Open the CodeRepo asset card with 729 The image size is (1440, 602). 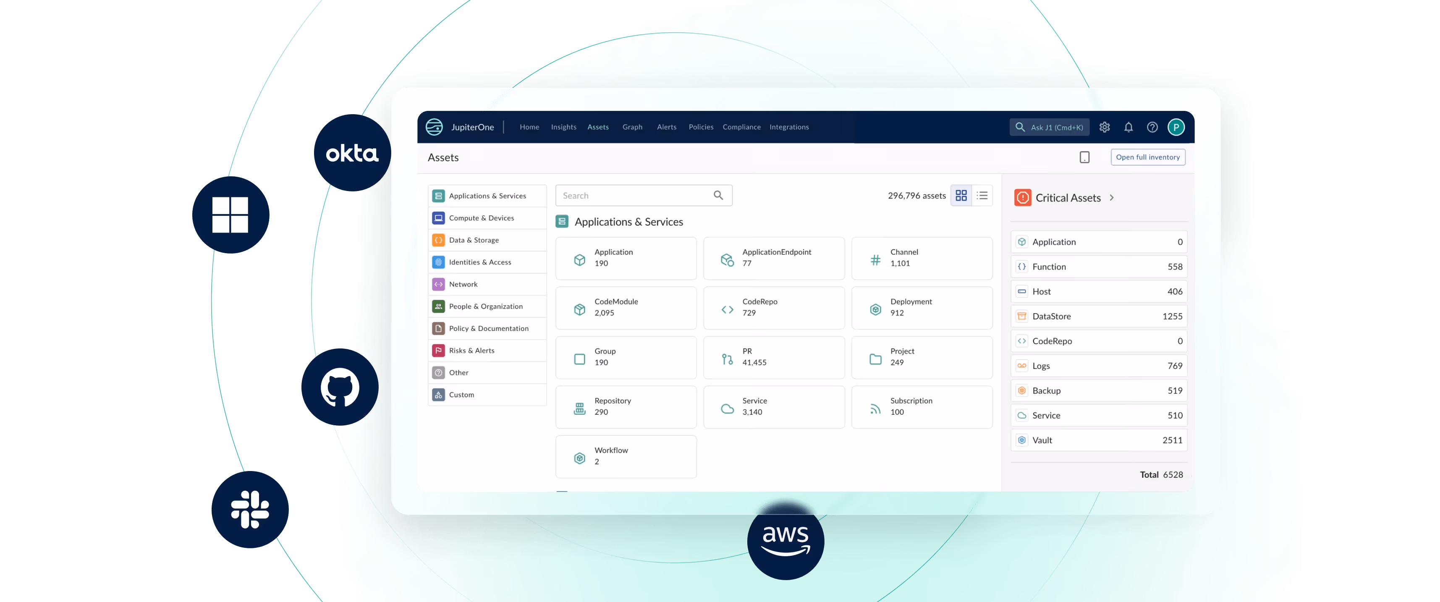774,308
